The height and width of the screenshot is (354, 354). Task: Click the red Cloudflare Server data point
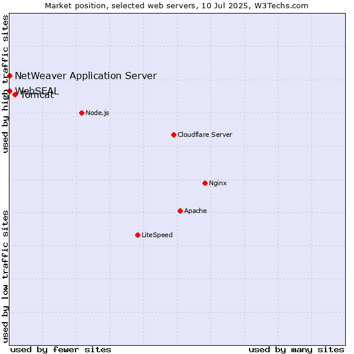pos(174,135)
